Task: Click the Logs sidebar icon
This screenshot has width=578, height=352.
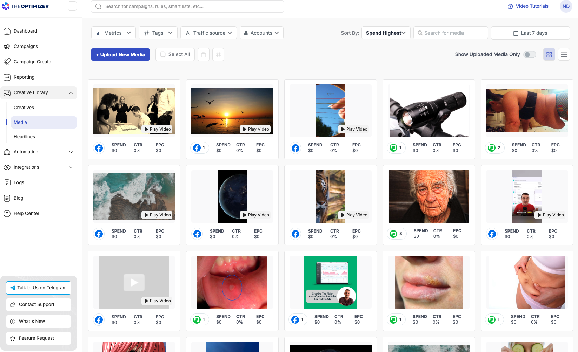Action: click(7, 183)
